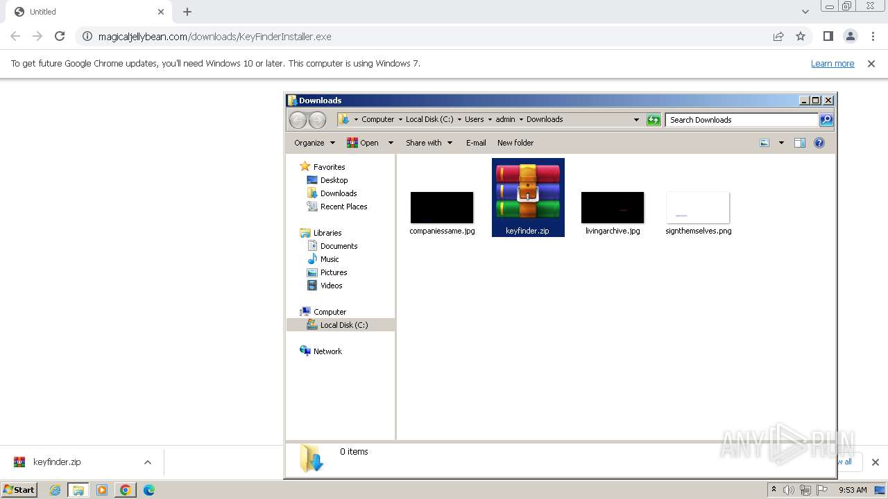The height and width of the screenshot is (499, 888).
Task: Launch Internet Explorer from the taskbar
Action: [x=55, y=490]
